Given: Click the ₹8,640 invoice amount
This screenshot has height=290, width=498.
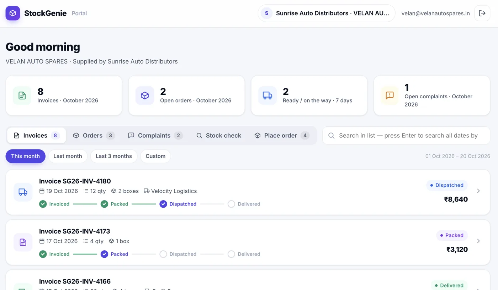Looking at the screenshot, I should coord(456,199).
